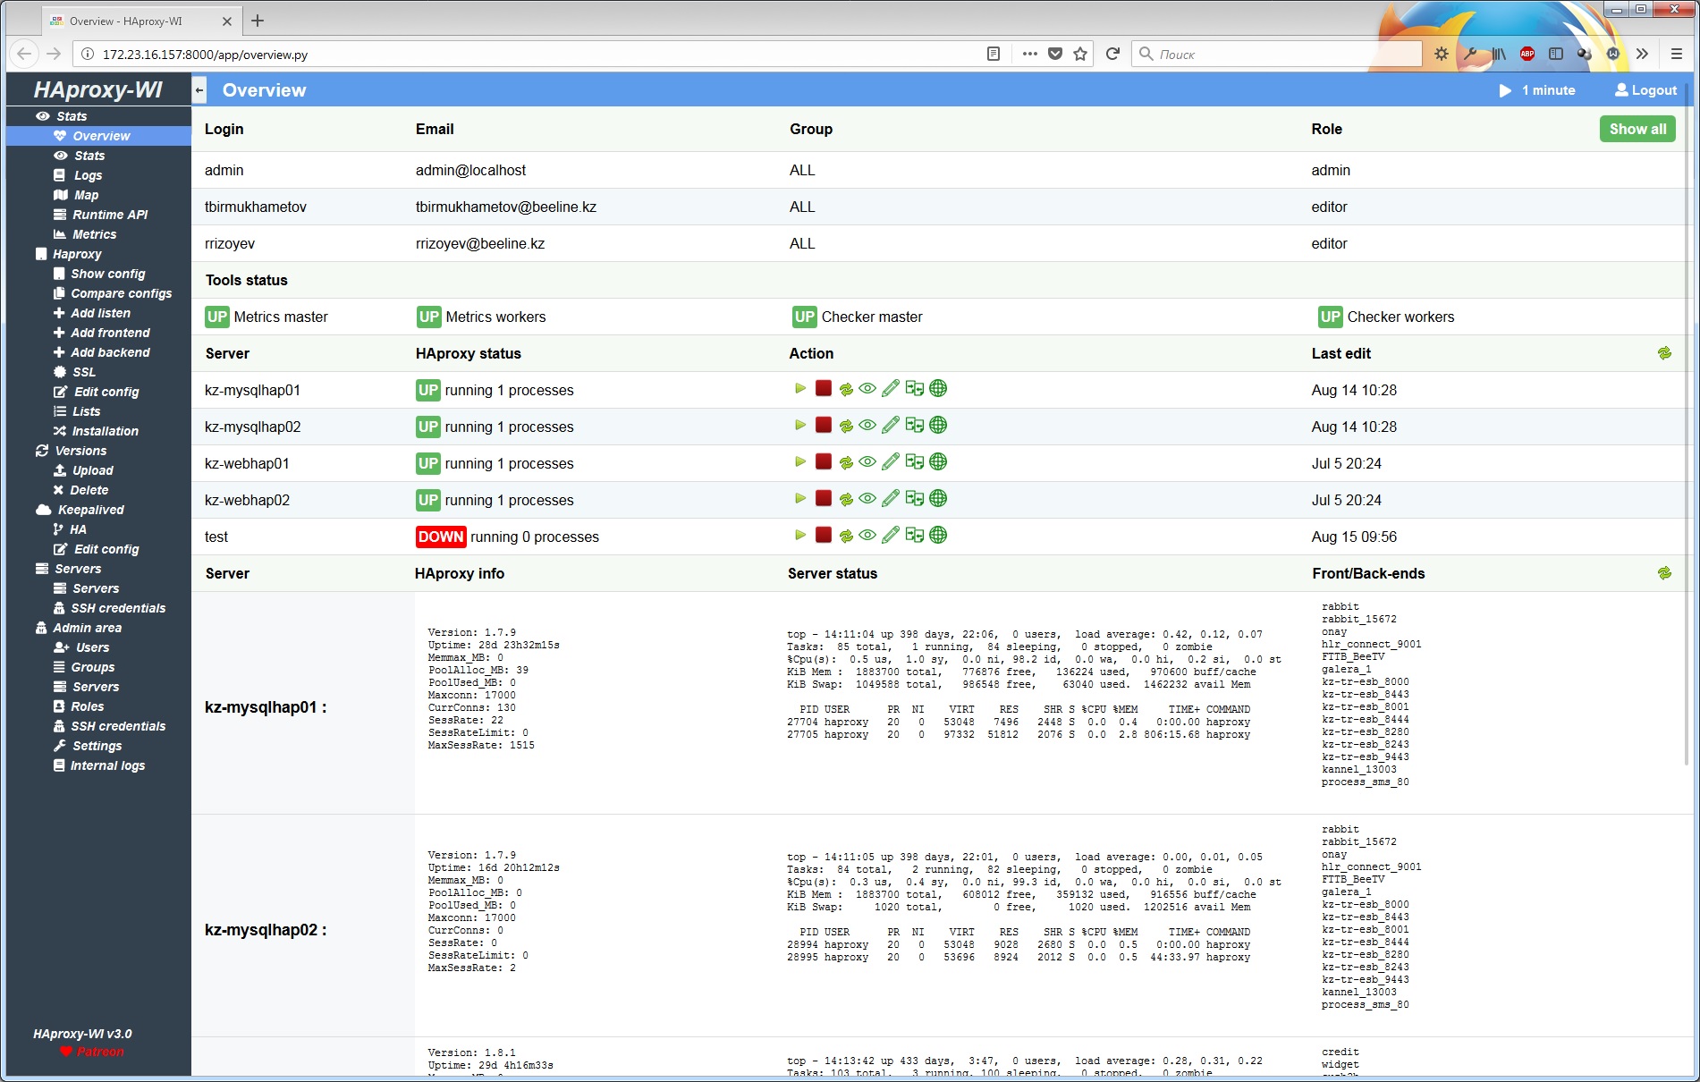The width and height of the screenshot is (1700, 1082).
Task: Reload page in browser toolbar
Action: click(1112, 54)
